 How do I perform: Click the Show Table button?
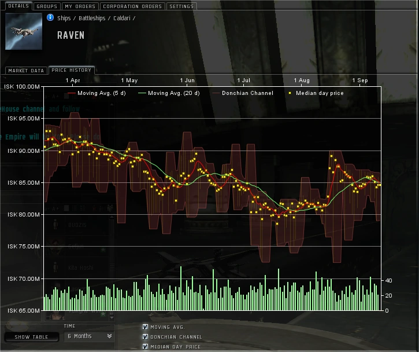click(32, 337)
